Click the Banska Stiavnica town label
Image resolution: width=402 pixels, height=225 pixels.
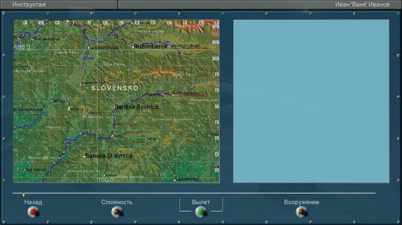click(109, 156)
